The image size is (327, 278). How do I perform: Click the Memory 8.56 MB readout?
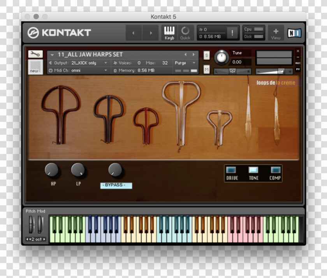pyautogui.click(x=134, y=70)
